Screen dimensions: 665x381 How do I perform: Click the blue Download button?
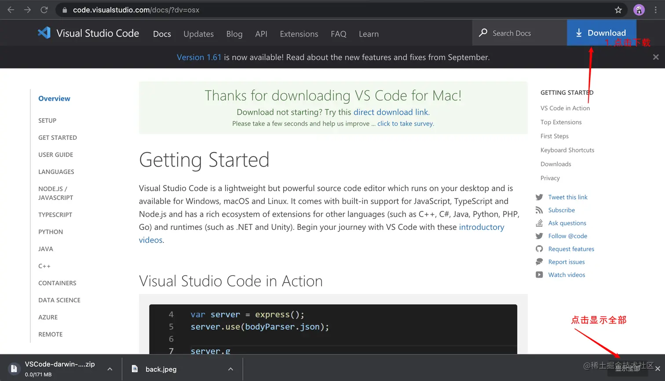coord(601,33)
